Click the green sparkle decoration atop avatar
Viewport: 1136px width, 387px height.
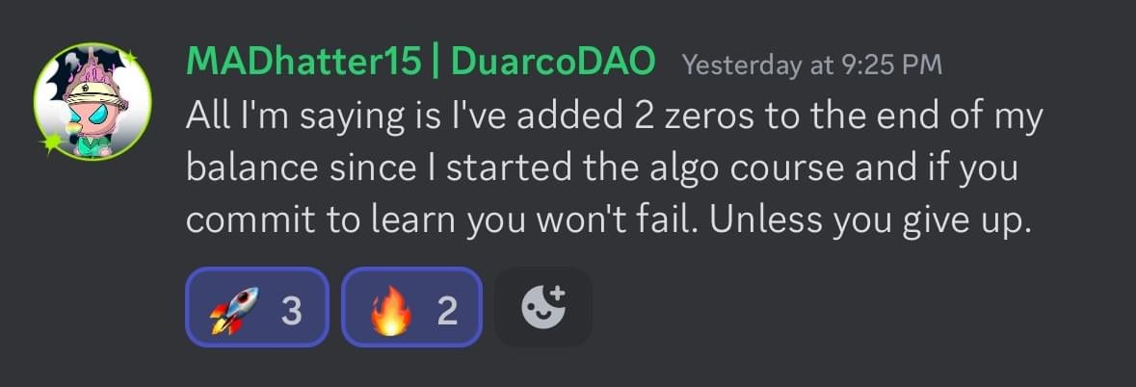point(130,57)
